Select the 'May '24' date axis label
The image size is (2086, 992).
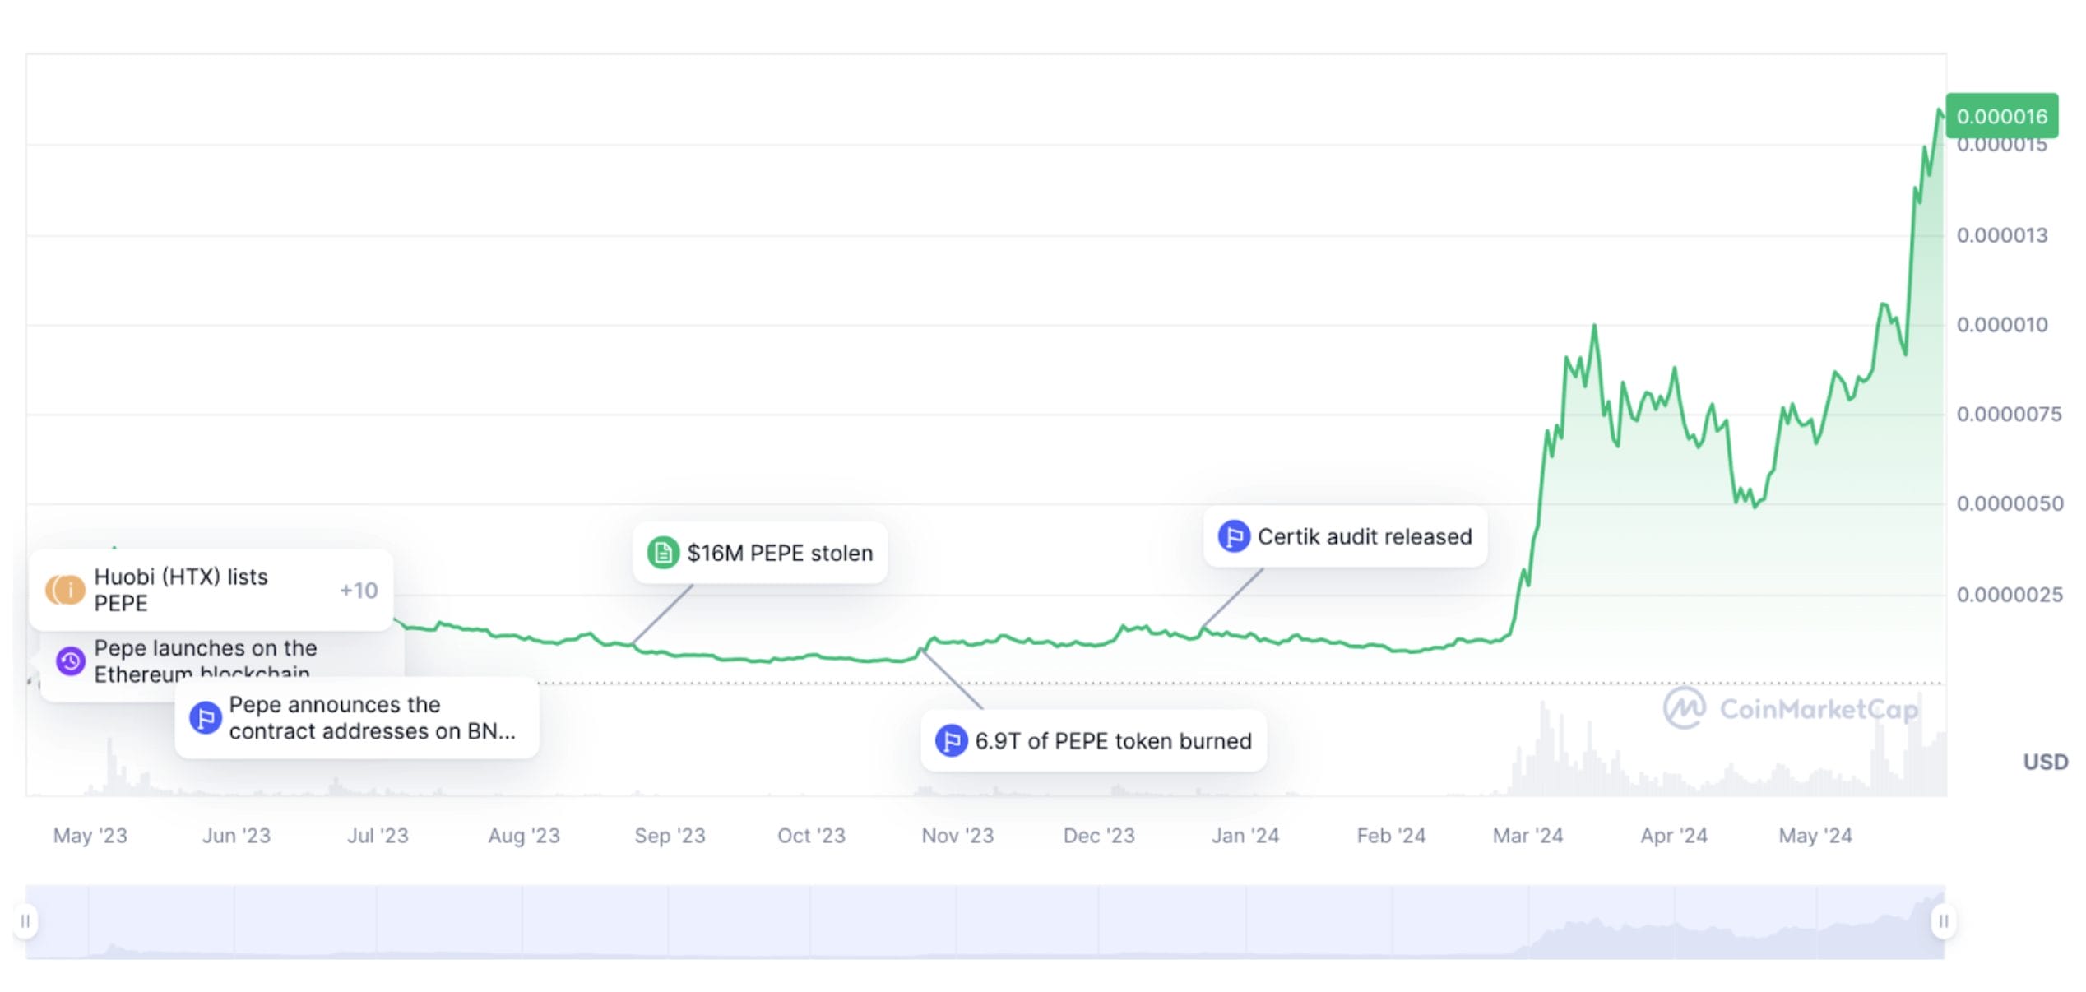(x=1814, y=835)
